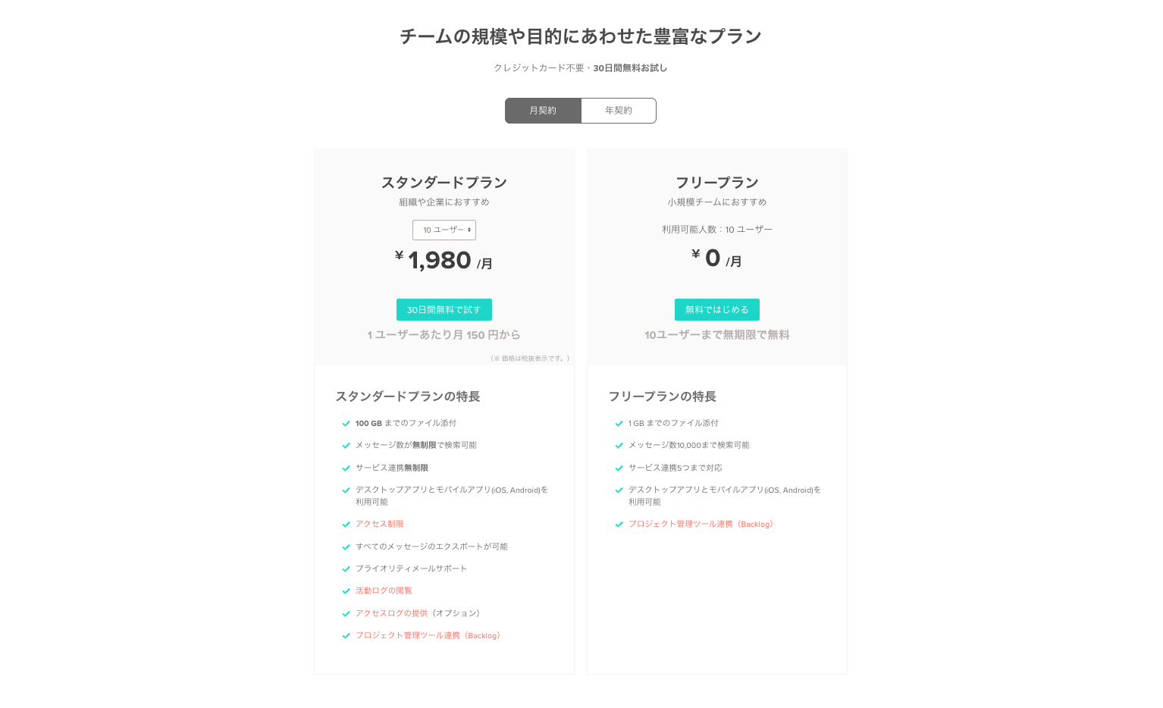Click checkmark beside すべてのメッセージのエクスポート
Image resolution: width=1163 pixels, height=708 pixels.
[x=346, y=547]
